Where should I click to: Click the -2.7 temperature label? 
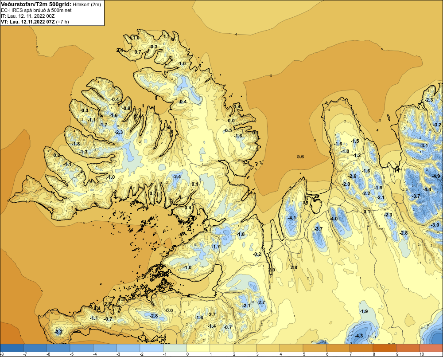[x=261, y=302]
